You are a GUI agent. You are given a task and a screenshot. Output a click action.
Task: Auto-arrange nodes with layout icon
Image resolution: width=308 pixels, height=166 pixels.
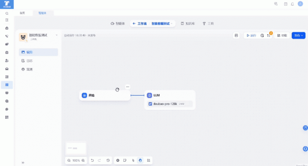[149, 160]
